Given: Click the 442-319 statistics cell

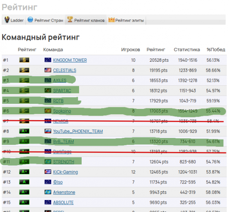Looking at the screenshot, I should point(188,193).
